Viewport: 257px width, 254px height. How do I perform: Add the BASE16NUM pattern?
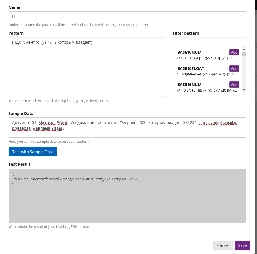[x=234, y=85]
